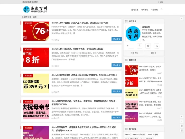Open the 海淘优惠 nav menu
Viewport: 185px width, 139px height.
pyautogui.click(x=135, y=10)
